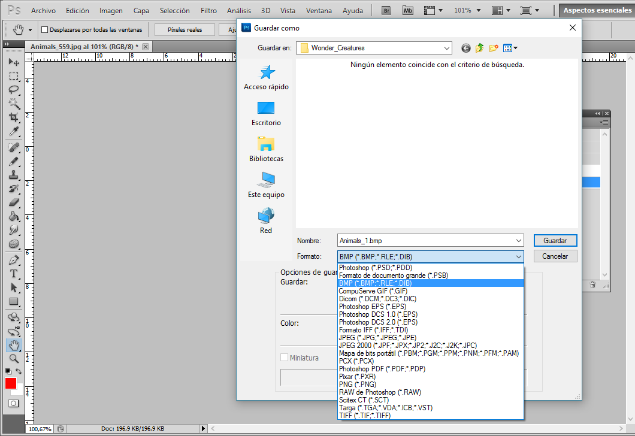The height and width of the screenshot is (436, 635).
Task: Select the Brush tool
Action: pos(14,161)
